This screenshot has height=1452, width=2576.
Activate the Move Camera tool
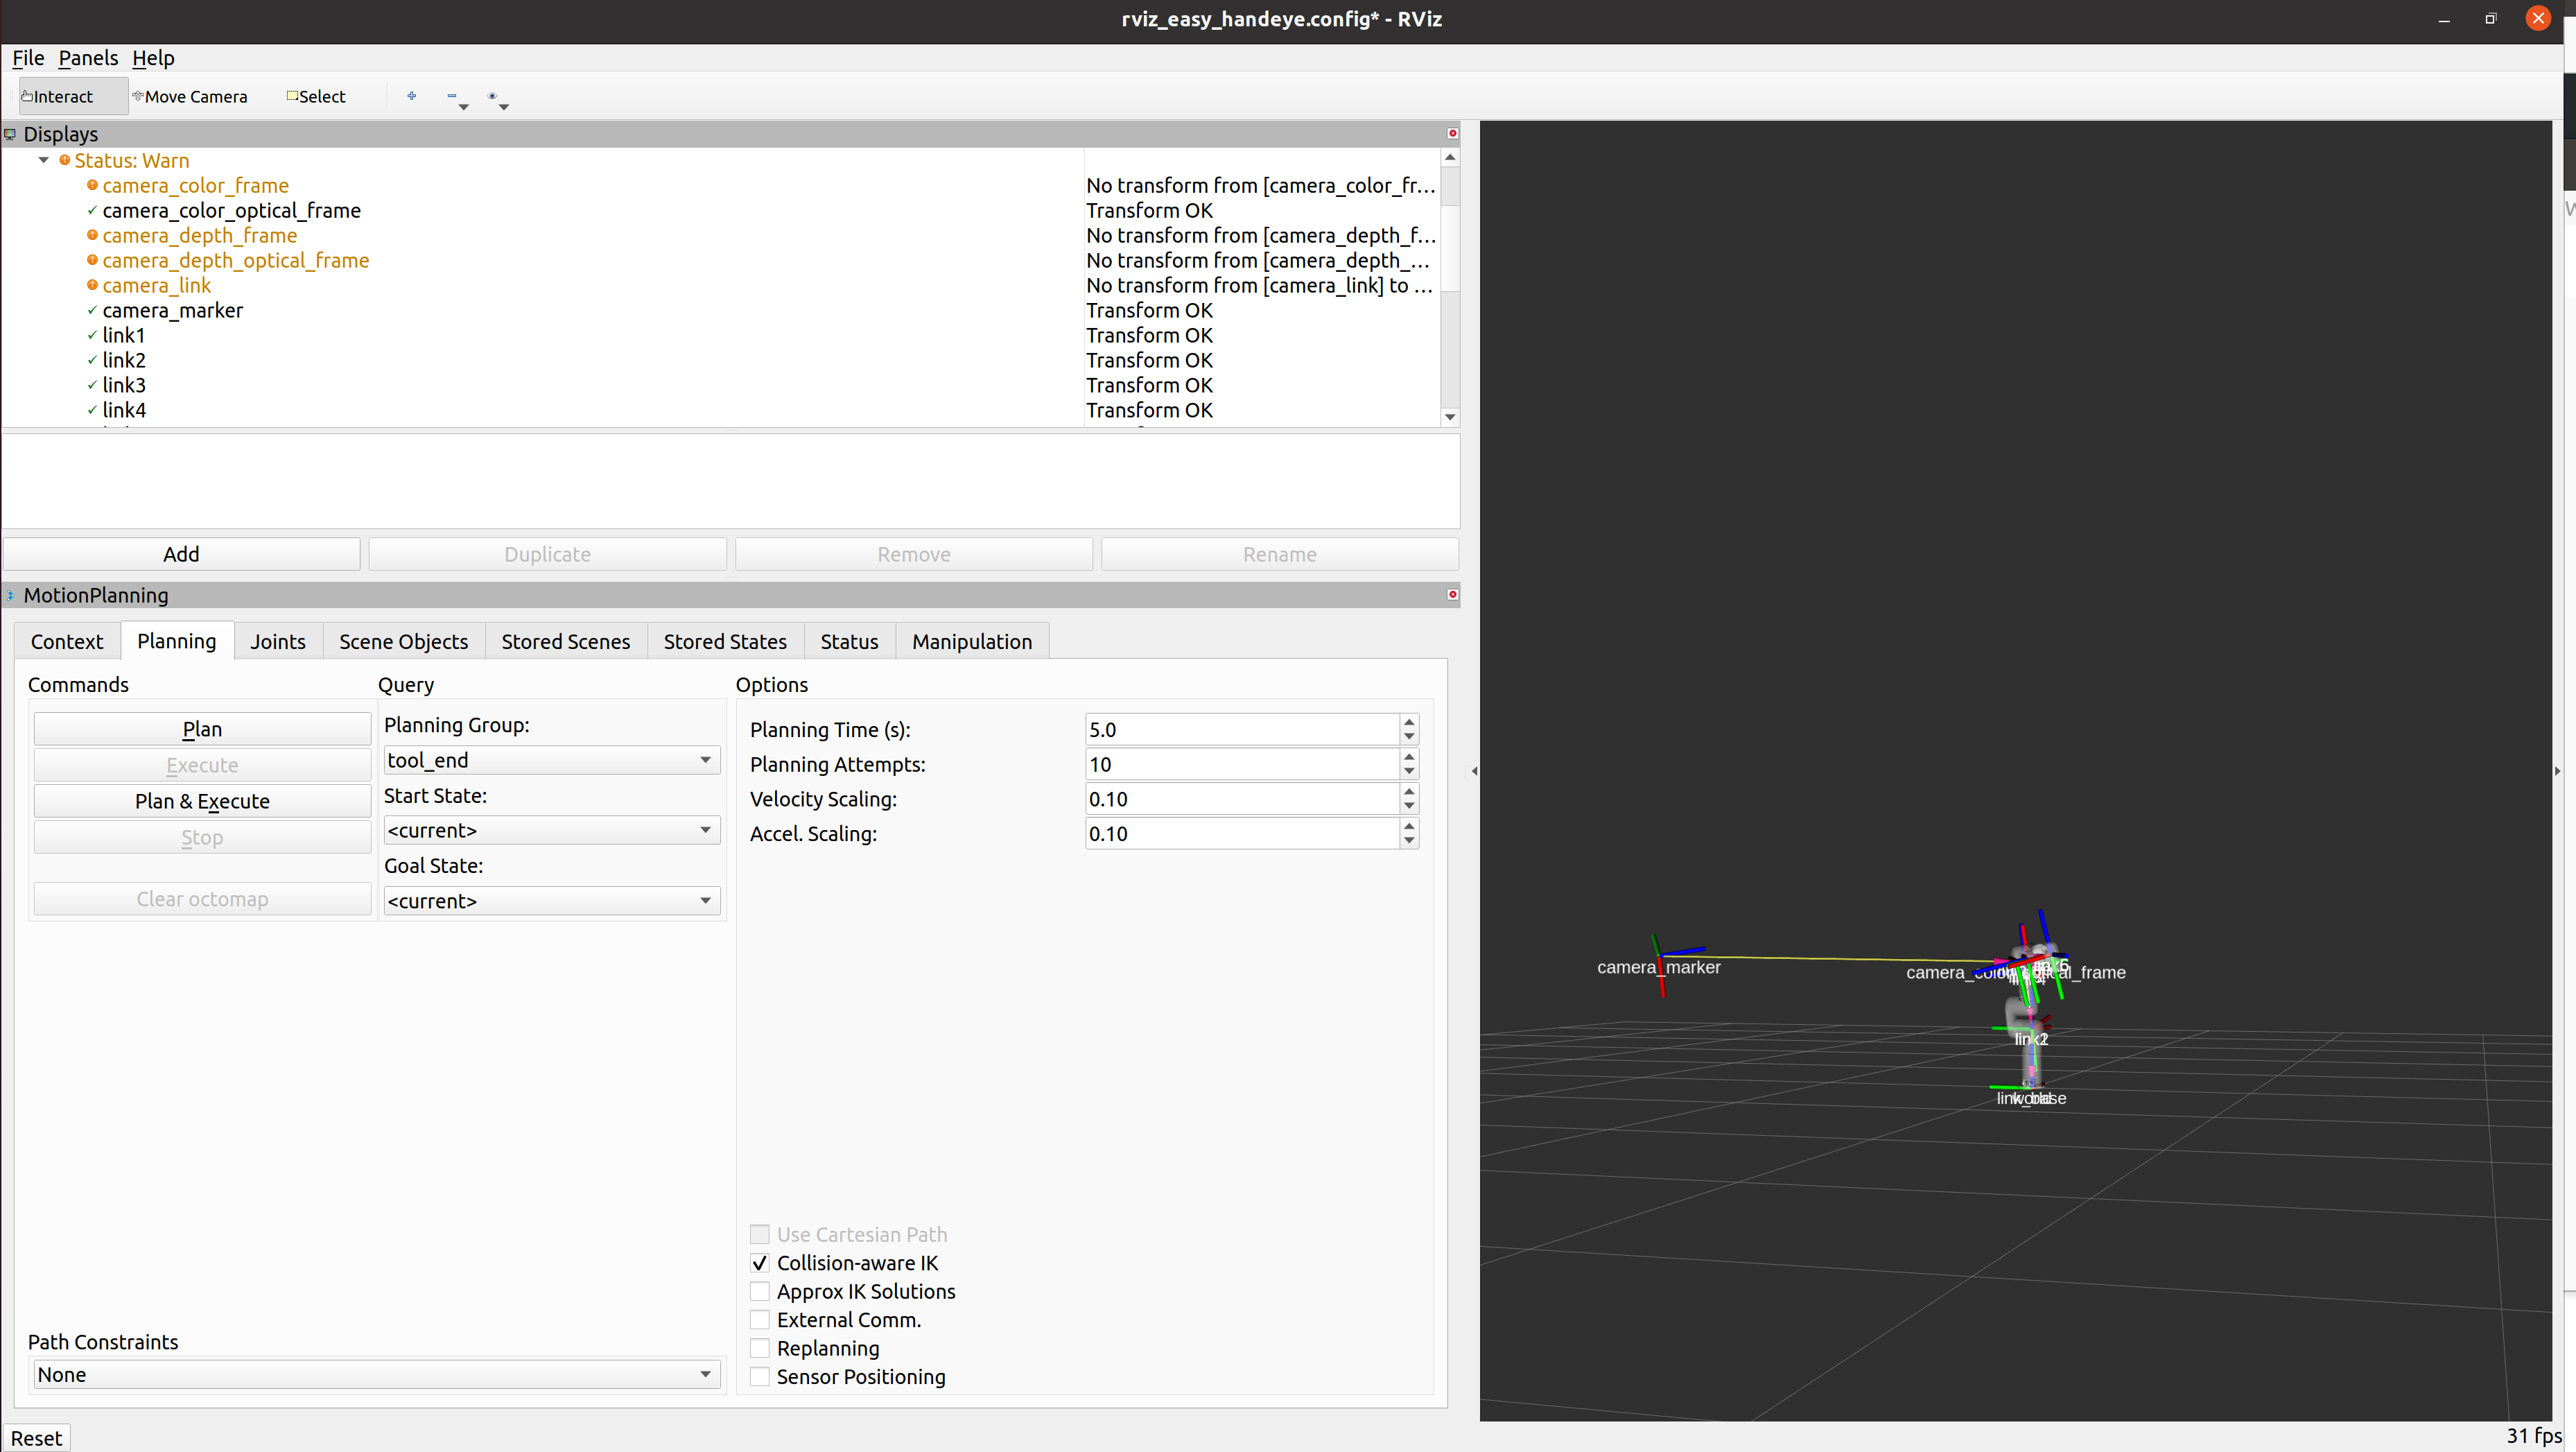click(190, 96)
